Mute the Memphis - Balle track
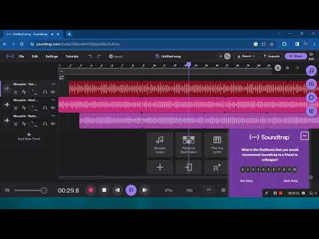 [x=53, y=123]
